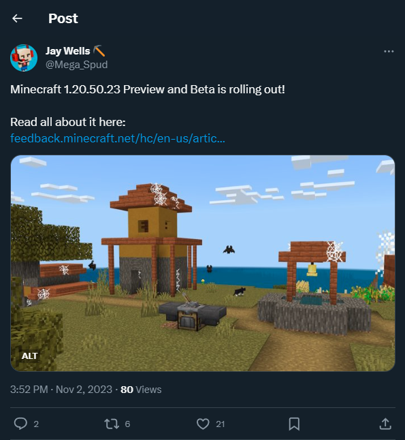Click the pickaxe emoji beside Jay Wells
The image size is (405, 440).
(x=99, y=51)
